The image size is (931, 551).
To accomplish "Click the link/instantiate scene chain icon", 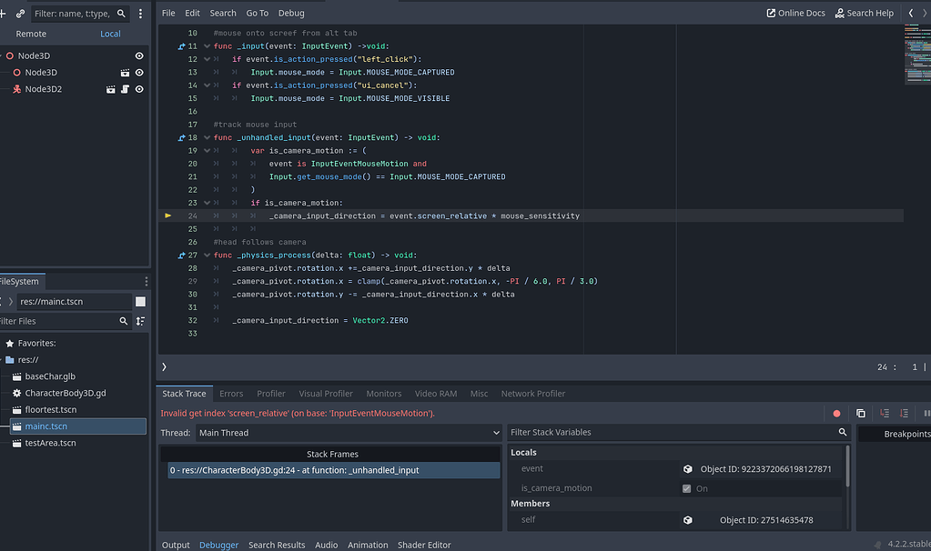I will 20,14.
